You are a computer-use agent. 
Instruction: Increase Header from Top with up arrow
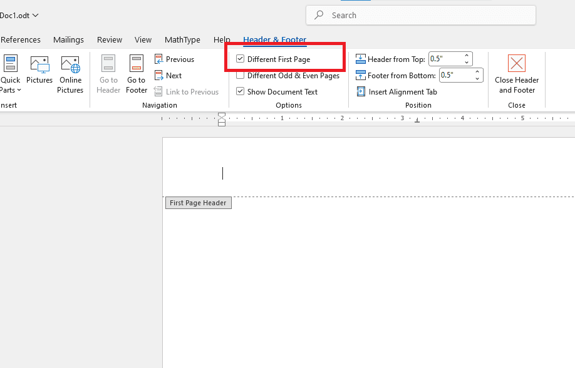click(467, 56)
